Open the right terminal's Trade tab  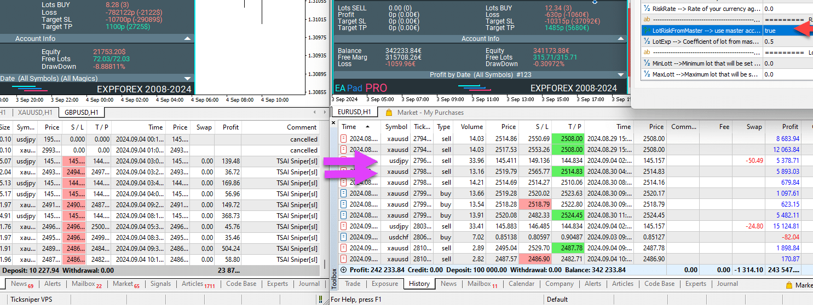[353, 284]
